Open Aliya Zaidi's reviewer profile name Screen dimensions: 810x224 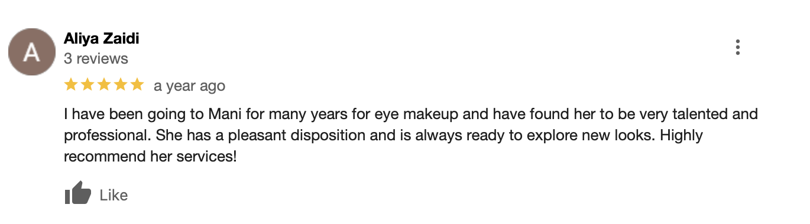click(x=102, y=39)
